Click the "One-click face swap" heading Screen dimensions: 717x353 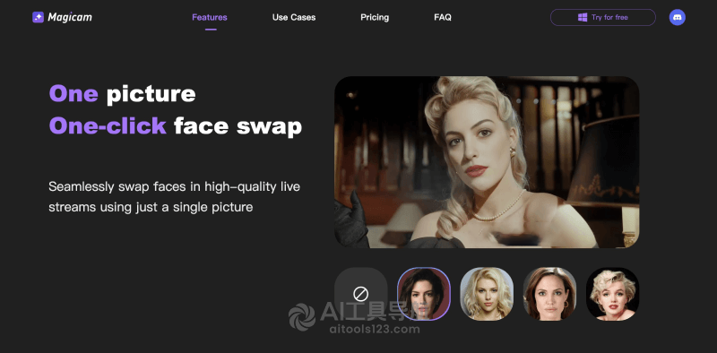click(176, 125)
